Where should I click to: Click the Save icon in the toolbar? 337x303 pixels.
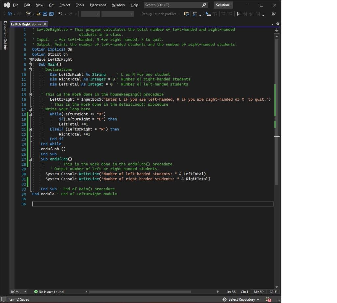(x=45, y=14)
